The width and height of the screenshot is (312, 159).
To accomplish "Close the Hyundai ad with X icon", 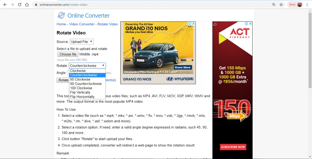I will [x=193, y=24].
